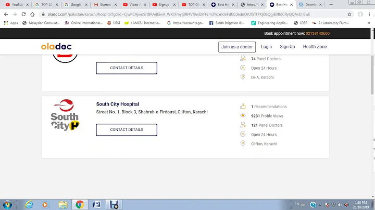Click the South City Hospital logo
This screenshot has width=375, height=210.
pos(65,115)
